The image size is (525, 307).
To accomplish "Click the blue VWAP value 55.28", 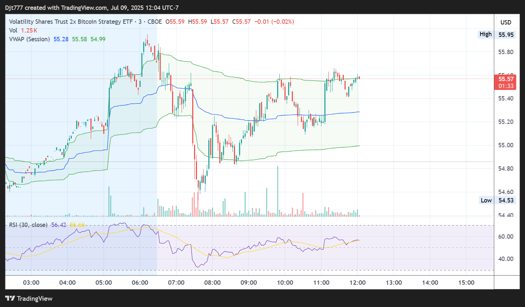I will click(61, 39).
